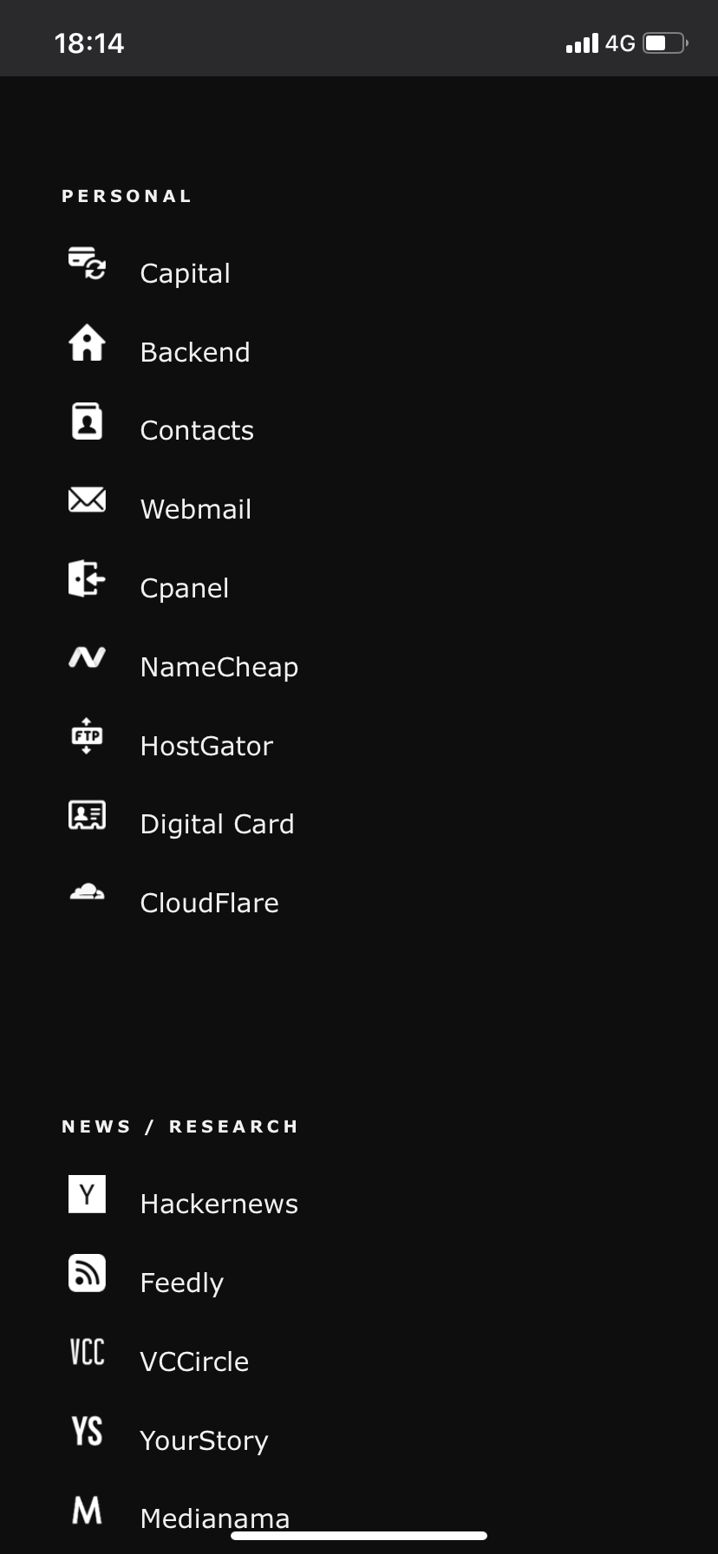Tap the Hackernews Y logo icon
The width and height of the screenshot is (718, 1554).
point(87,1194)
